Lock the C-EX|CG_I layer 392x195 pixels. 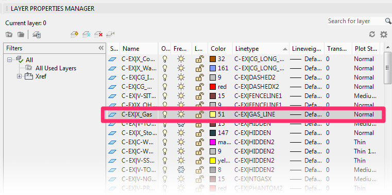[199, 77]
